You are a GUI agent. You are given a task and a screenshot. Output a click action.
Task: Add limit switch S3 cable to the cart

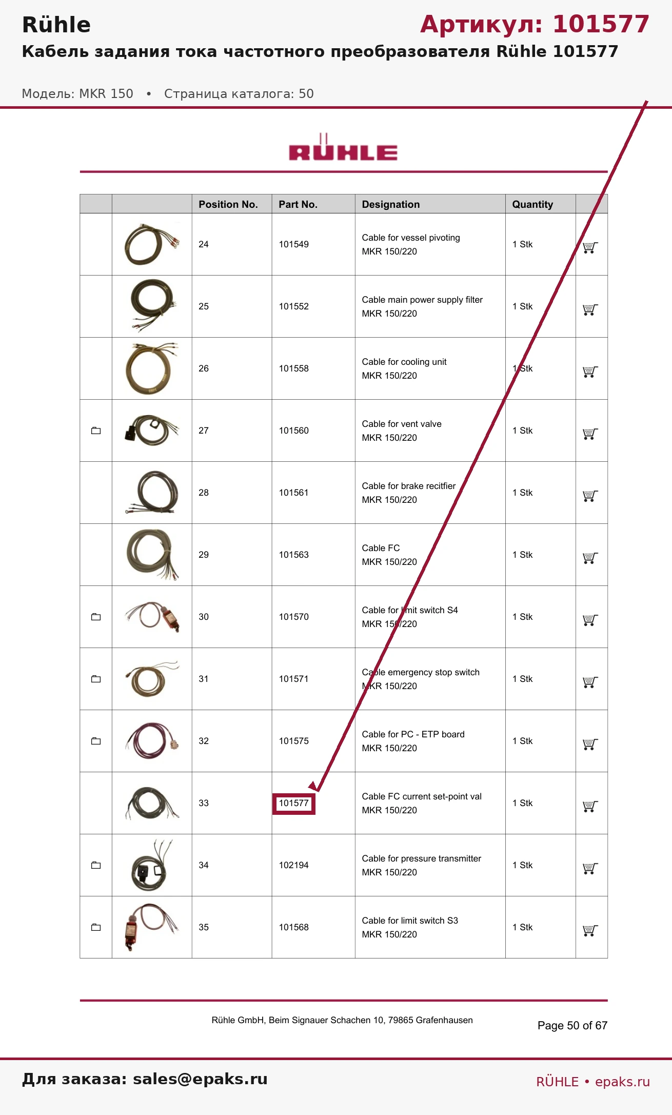(590, 930)
